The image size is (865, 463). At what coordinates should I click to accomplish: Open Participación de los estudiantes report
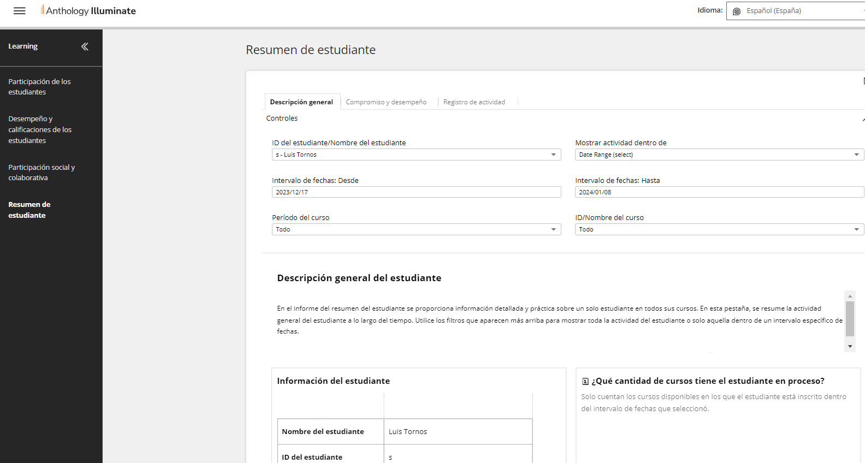click(39, 87)
